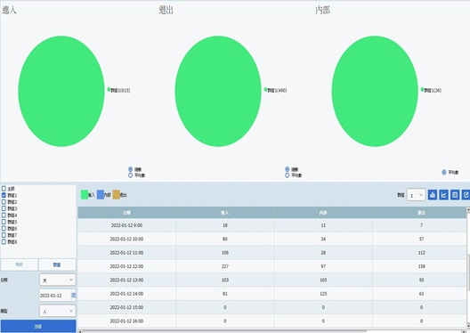Click 內部 value 105 in 13:00 row
The width and height of the screenshot is (470, 333).
tap(323, 280)
